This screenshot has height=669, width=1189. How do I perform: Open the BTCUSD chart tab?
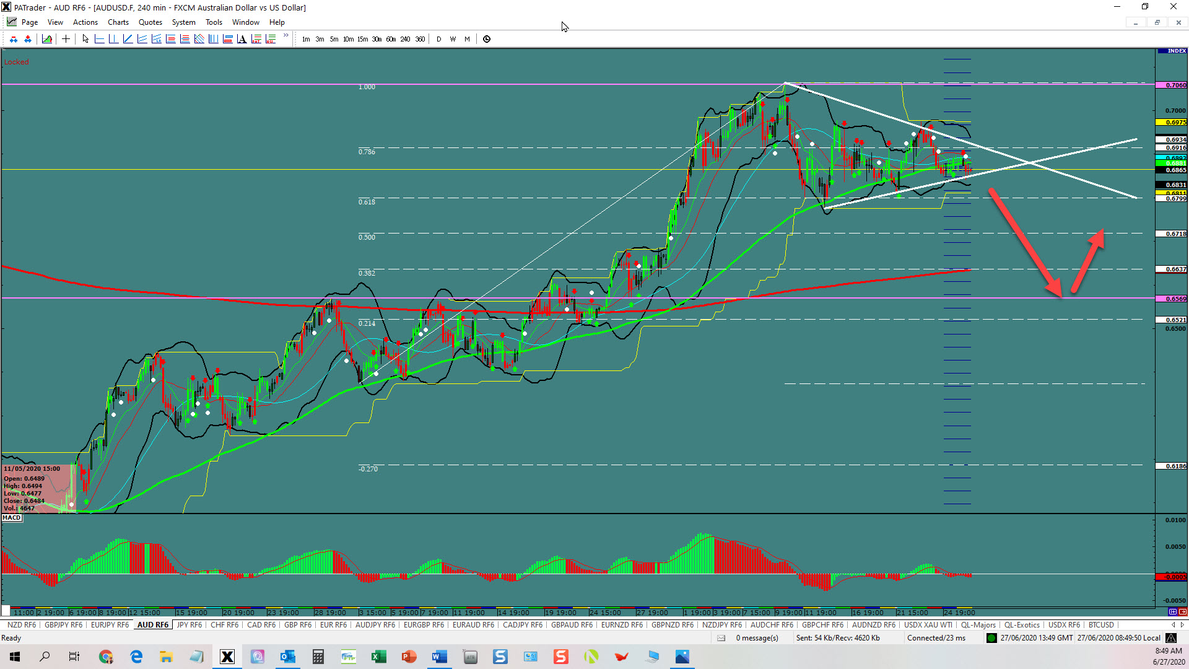pyautogui.click(x=1100, y=625)
